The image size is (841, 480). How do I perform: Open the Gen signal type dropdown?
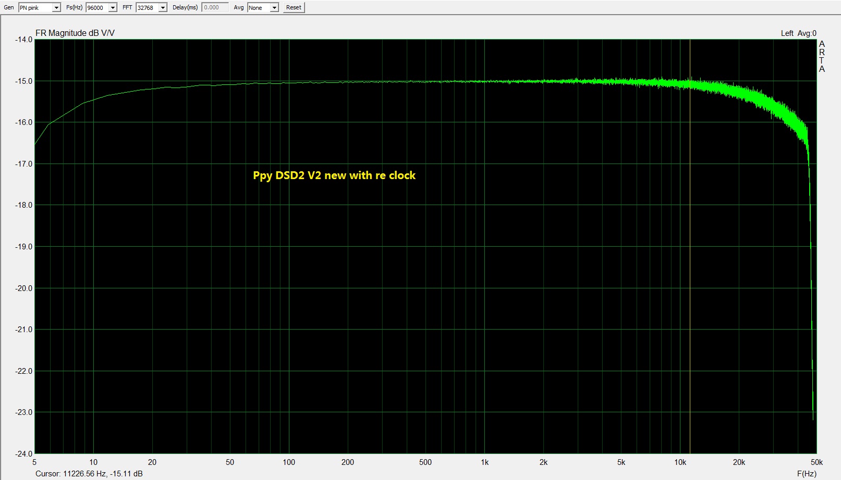(40, 7)
